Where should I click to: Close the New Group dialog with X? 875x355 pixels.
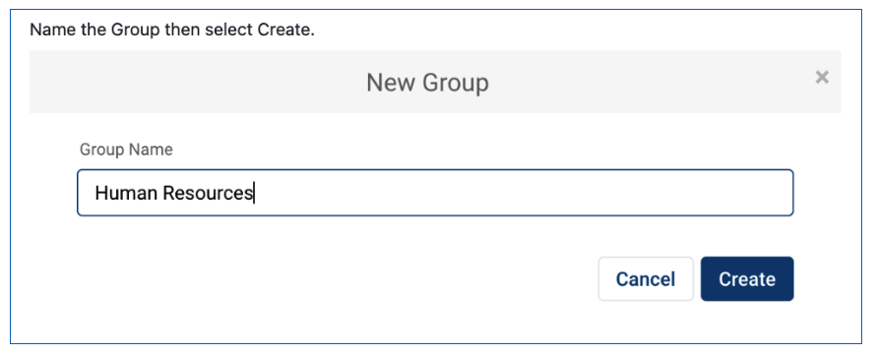pos(822,78)
